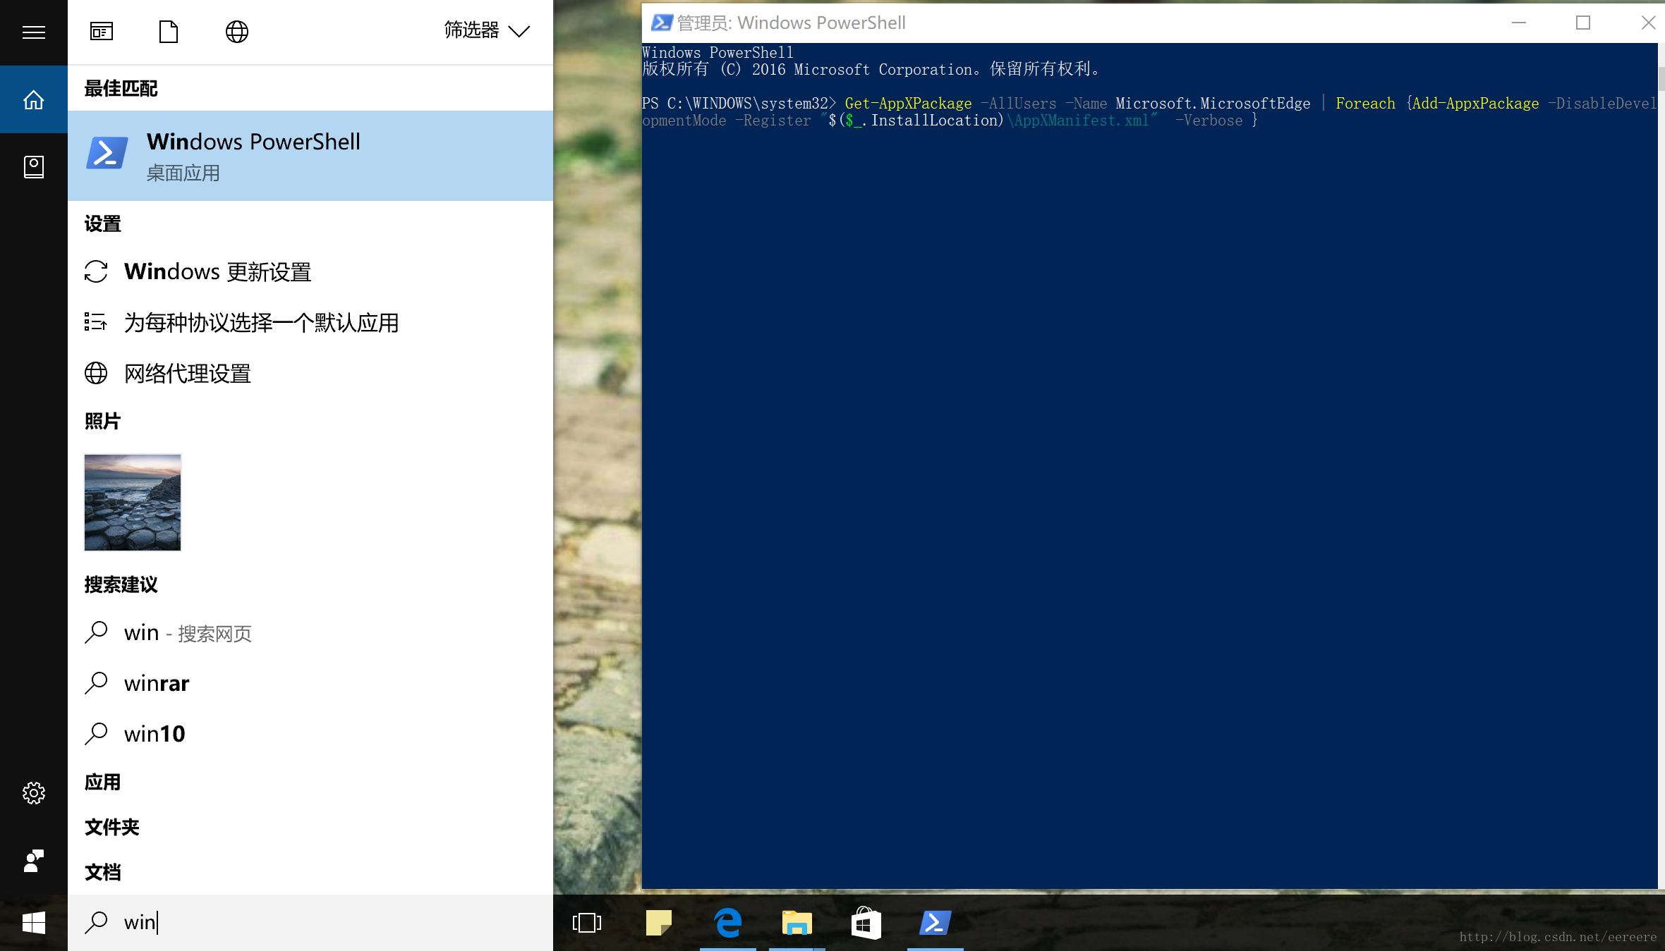
Task: Click the search box containing 'win'
Action: [310, 923]
